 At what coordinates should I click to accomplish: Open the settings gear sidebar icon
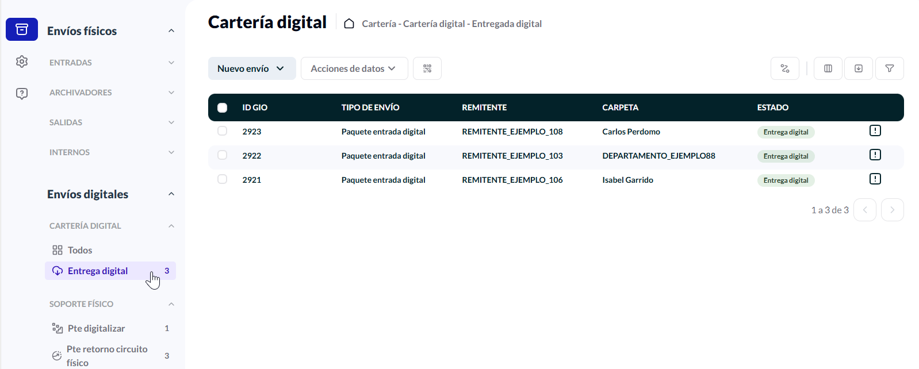click(x=22, y=61)
